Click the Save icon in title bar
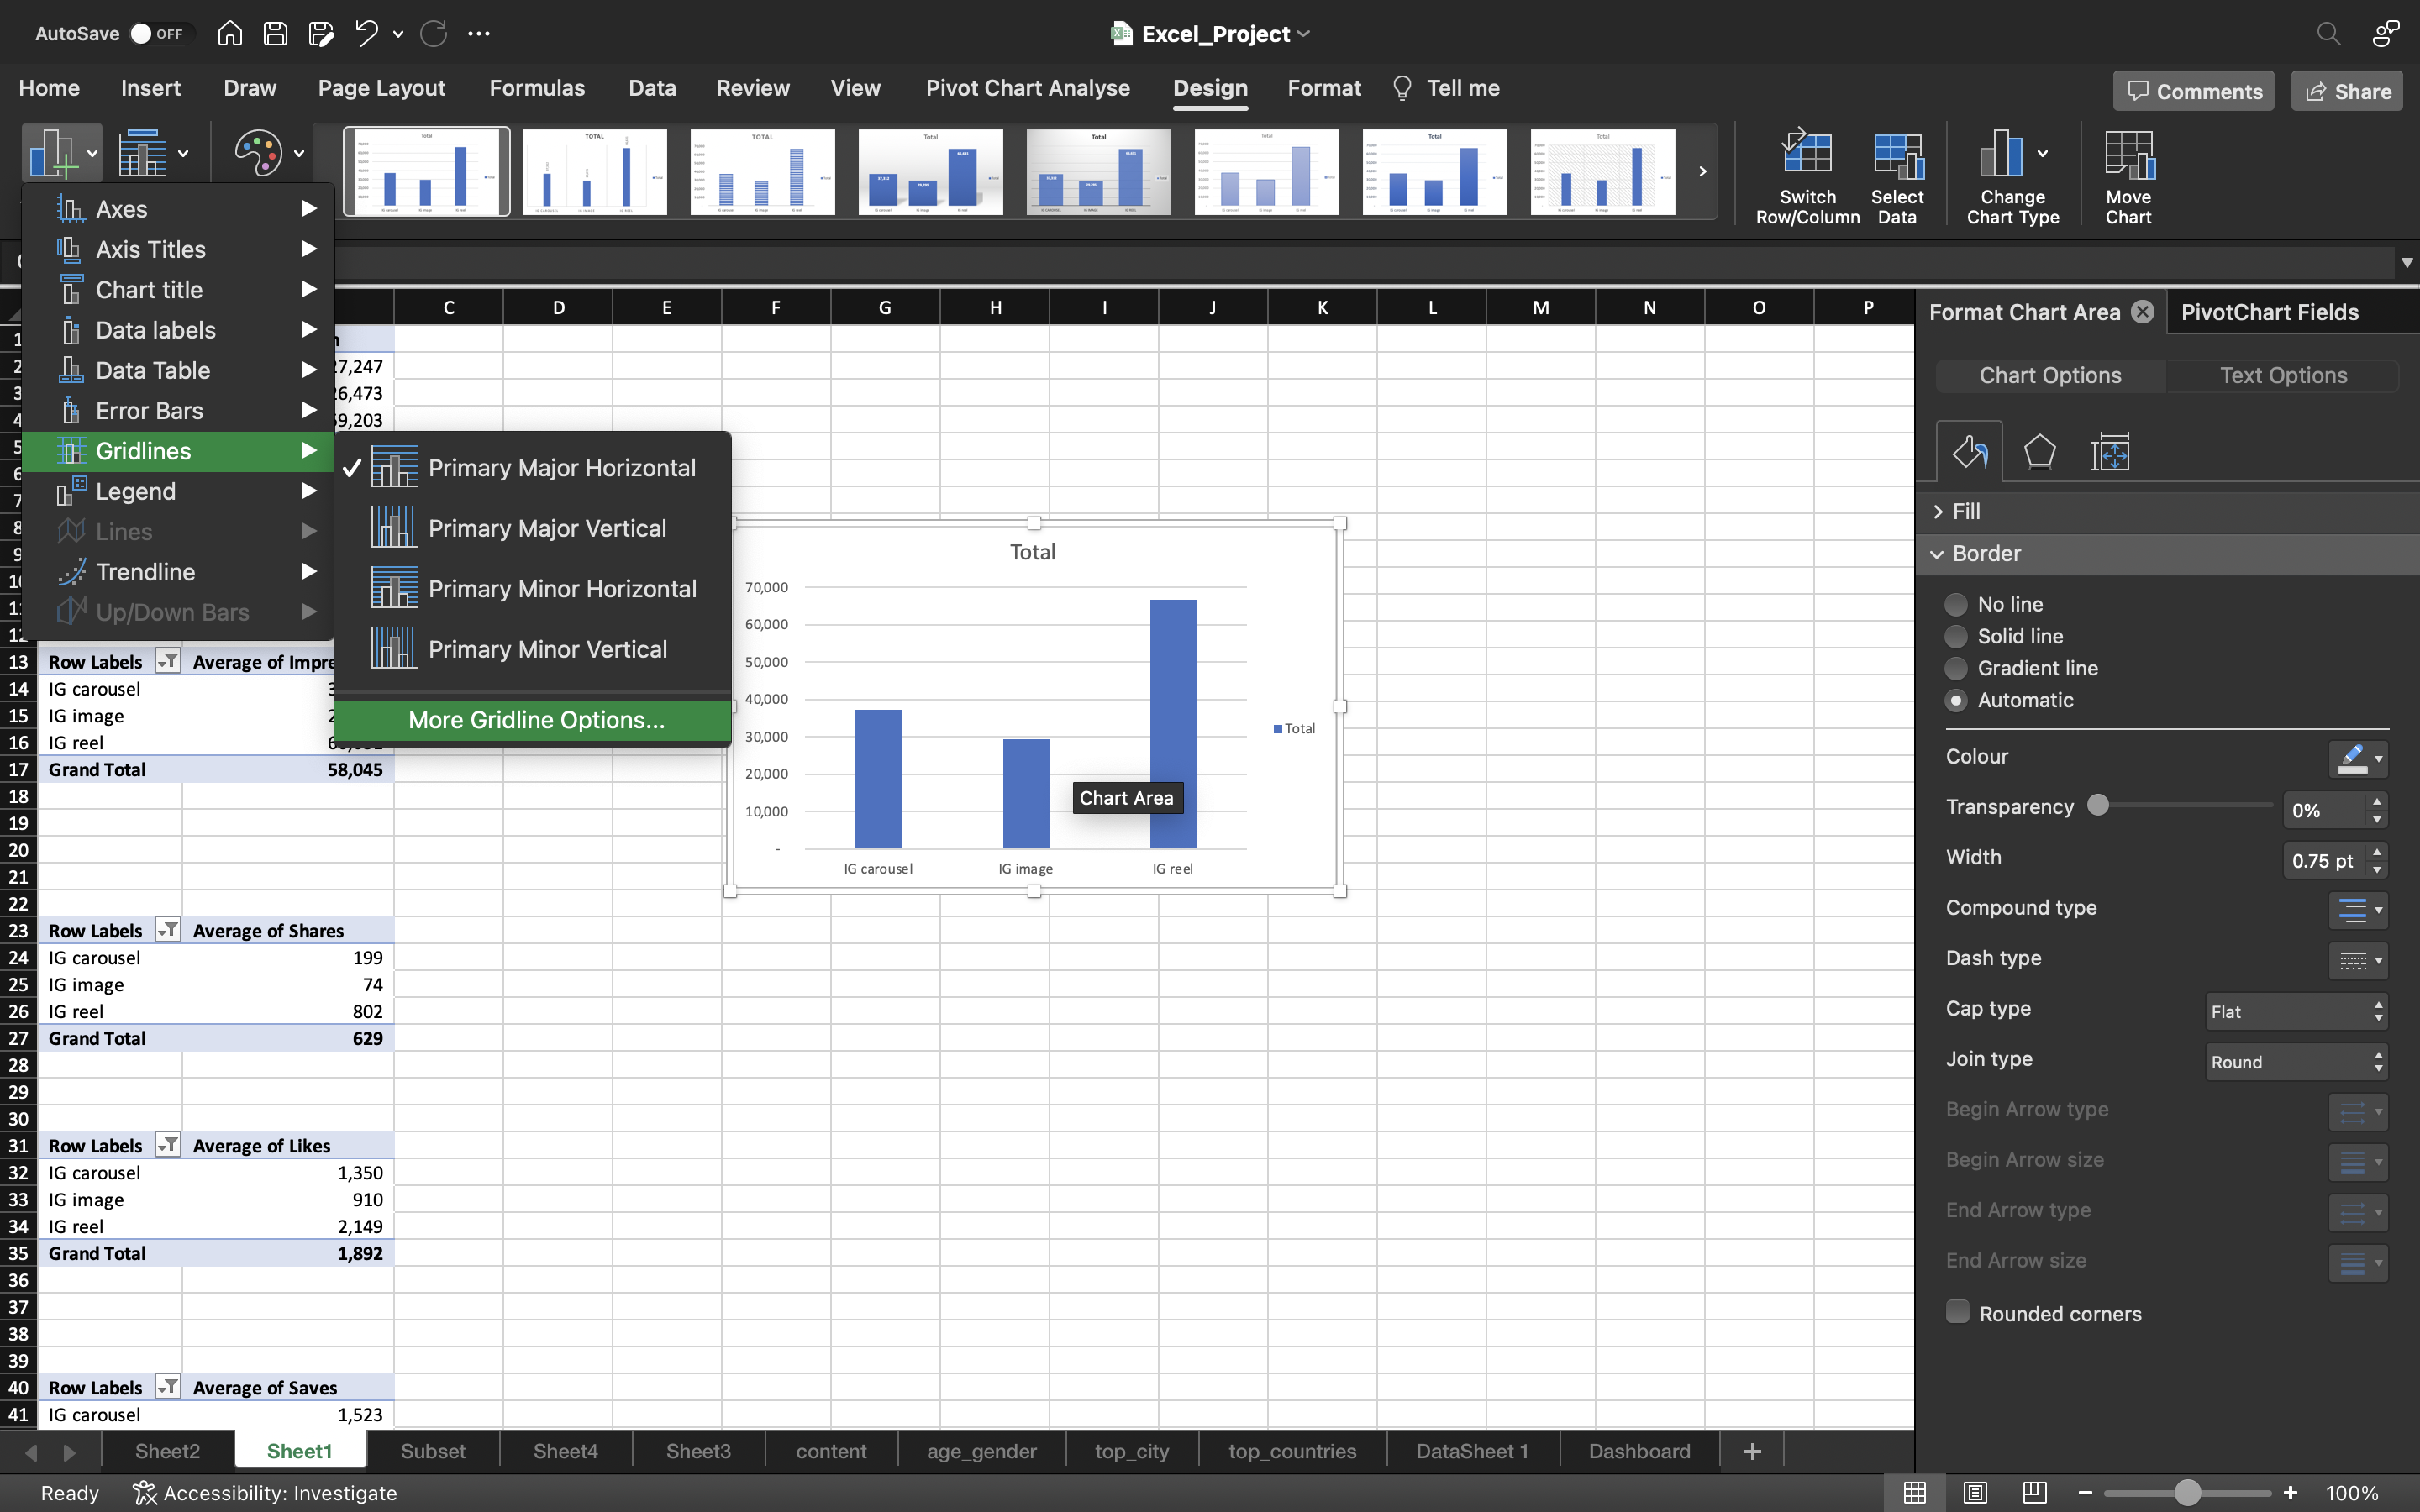Screen dimensions: 2420x1512 point(275,33)
